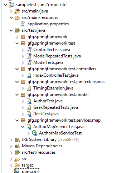This screenshot has width=136, height=173.
Task: Expand the src/main/java folder
Action: point(11,11)
